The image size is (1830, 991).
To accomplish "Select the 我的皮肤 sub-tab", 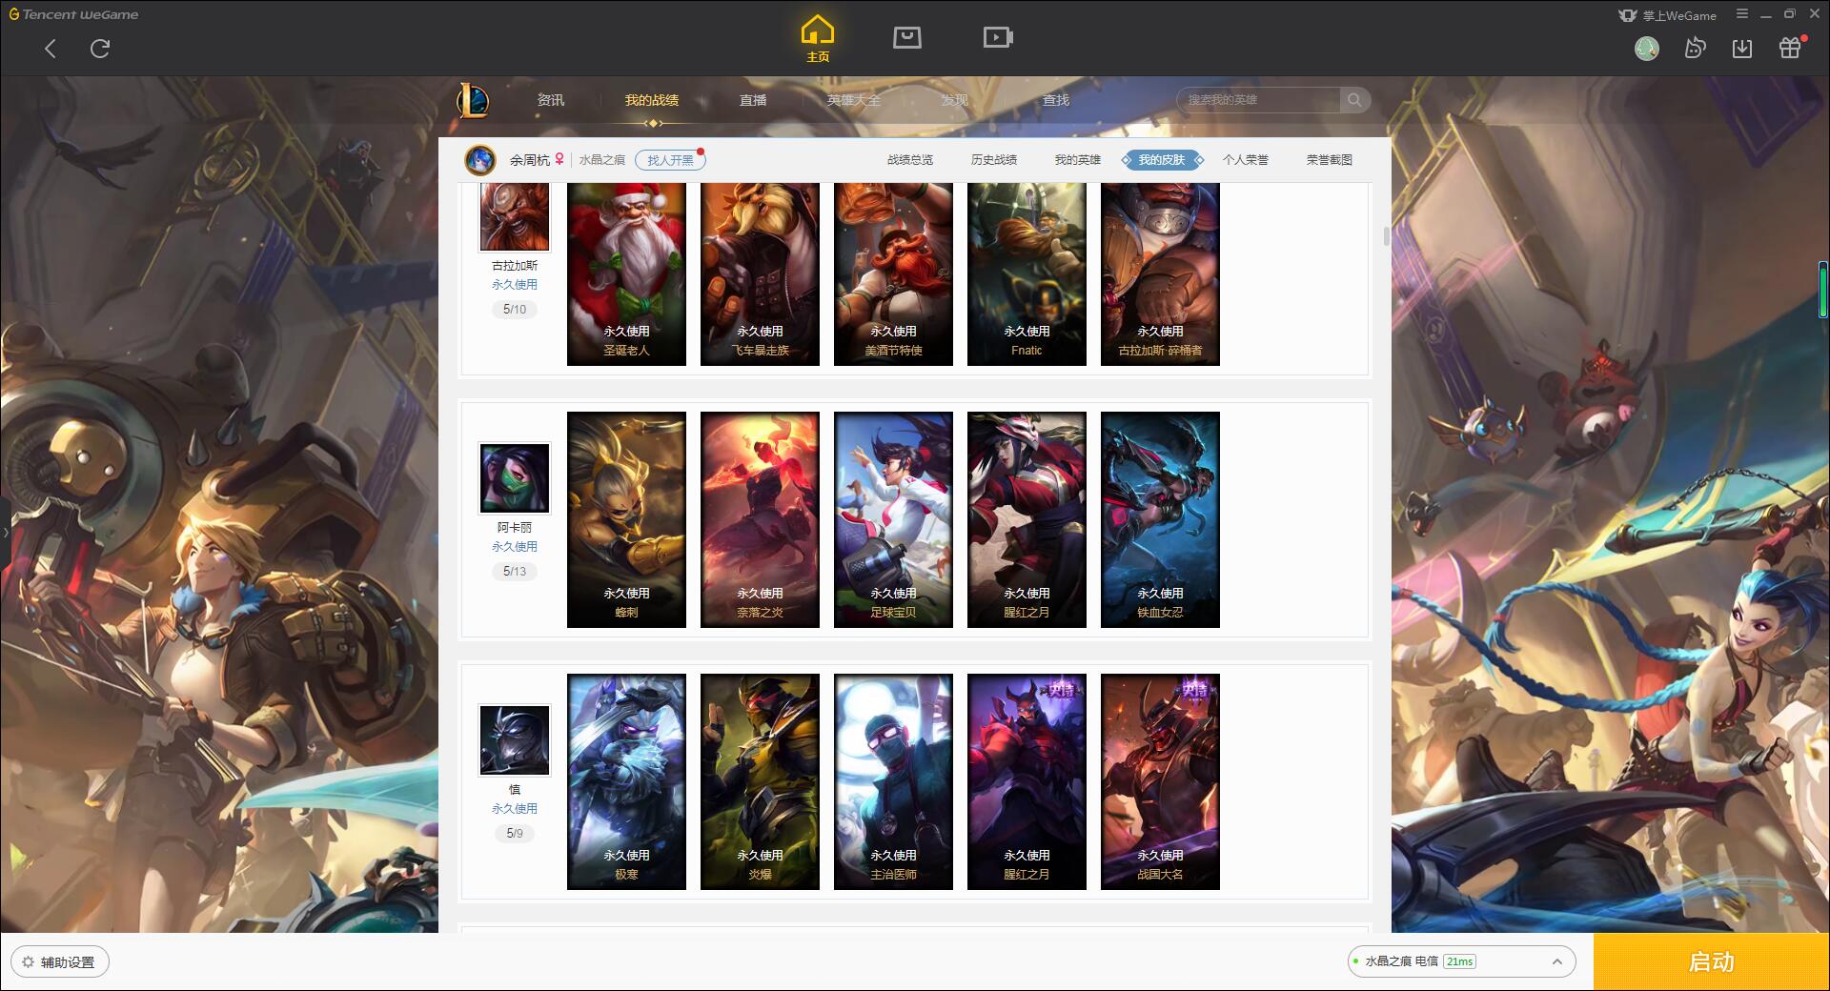I will [x=1162, y=160].
